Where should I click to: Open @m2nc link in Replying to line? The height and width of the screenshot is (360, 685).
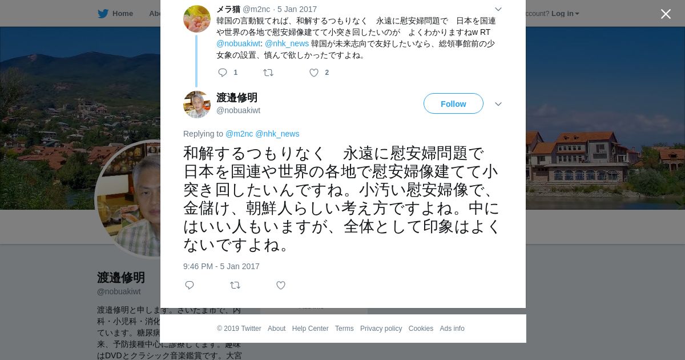pos(239,134)
